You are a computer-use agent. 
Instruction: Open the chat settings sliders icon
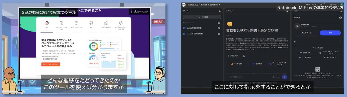287,11
